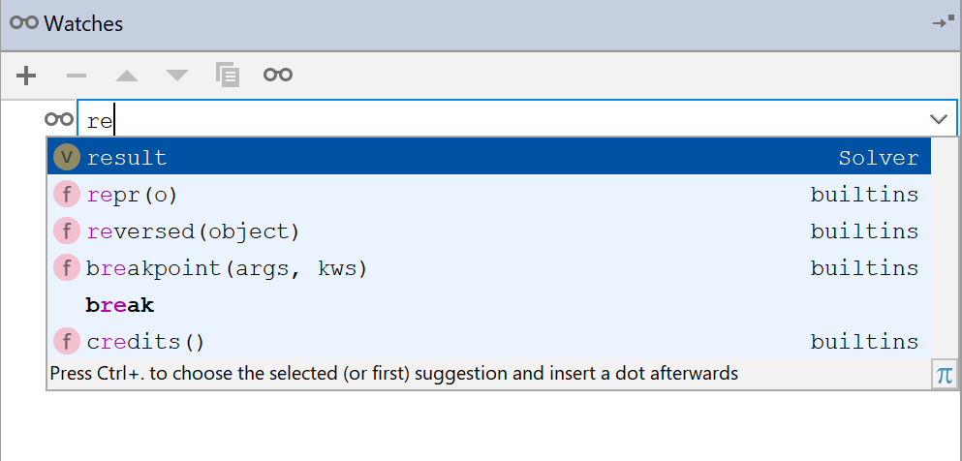The image size is (962, 461).
Task: Click the pi icon in the completion popup
Action: (945, 375)
